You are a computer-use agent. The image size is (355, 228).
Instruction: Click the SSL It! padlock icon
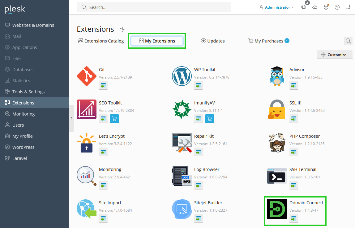276,109
